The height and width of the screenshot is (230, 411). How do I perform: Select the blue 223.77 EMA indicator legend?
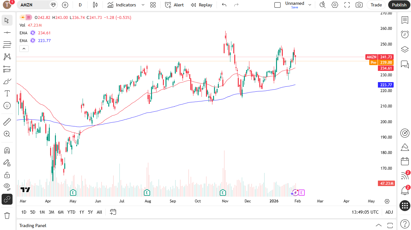click(35, 40)
